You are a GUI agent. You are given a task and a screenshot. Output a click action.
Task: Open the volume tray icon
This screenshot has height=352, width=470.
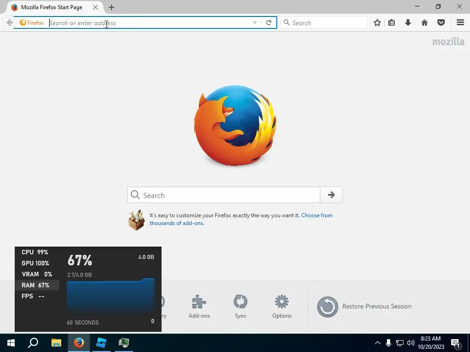pos(411,343)
